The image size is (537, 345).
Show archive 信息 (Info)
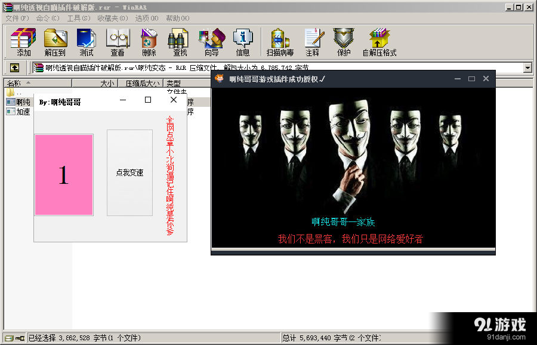coord(243,42)
